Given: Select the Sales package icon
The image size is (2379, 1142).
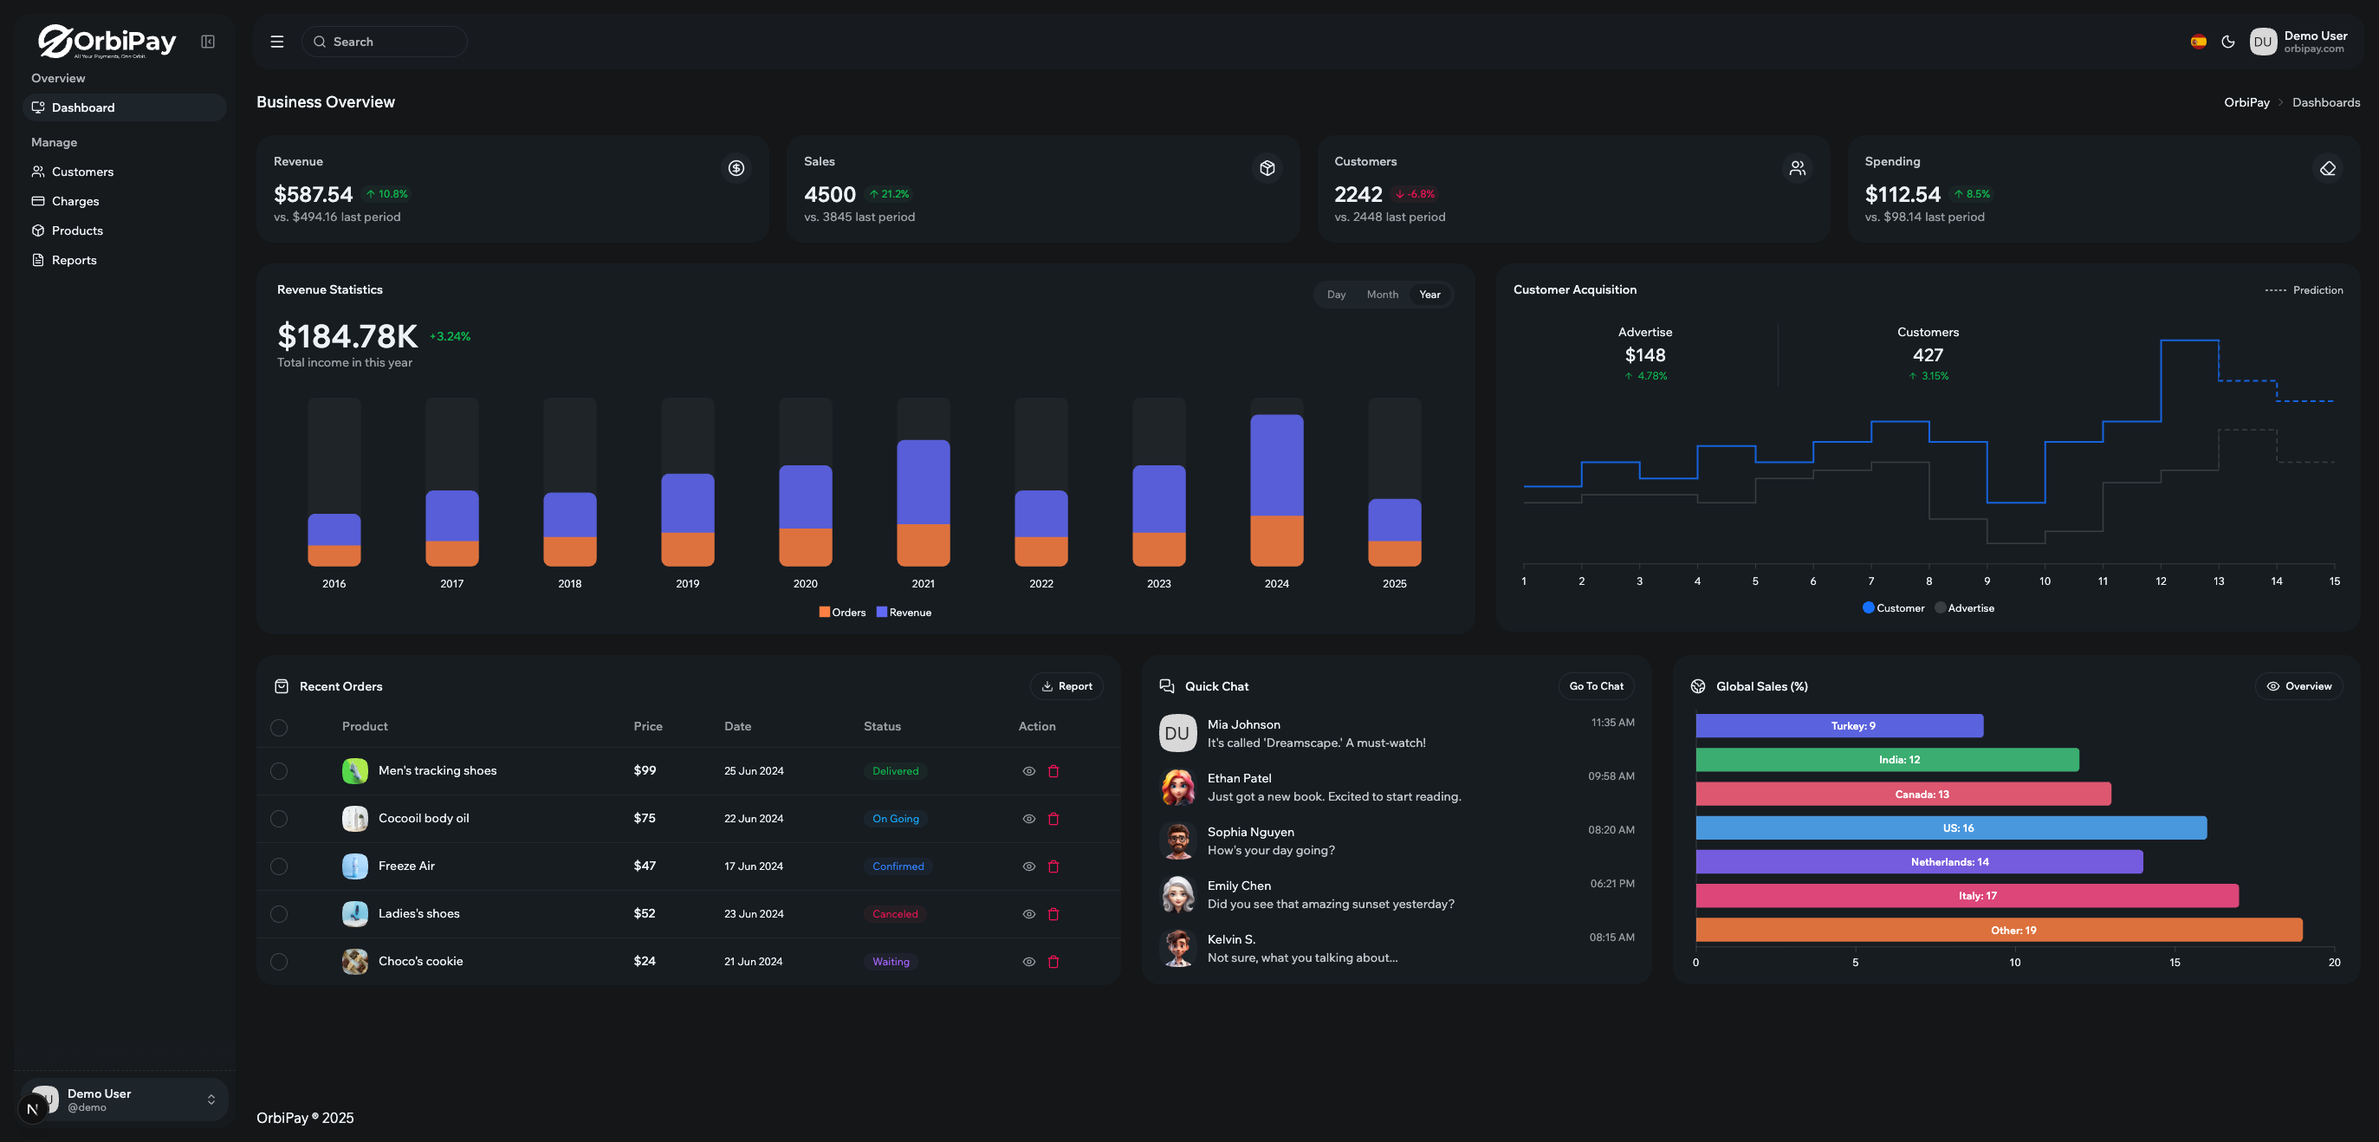Looking at the screenshot, I should coord(1266,168).
